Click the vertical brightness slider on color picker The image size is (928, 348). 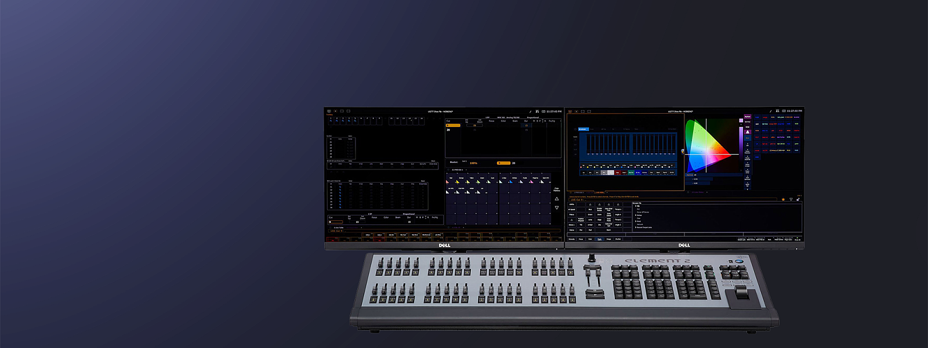pyautogui.click(x=741, y=147)
